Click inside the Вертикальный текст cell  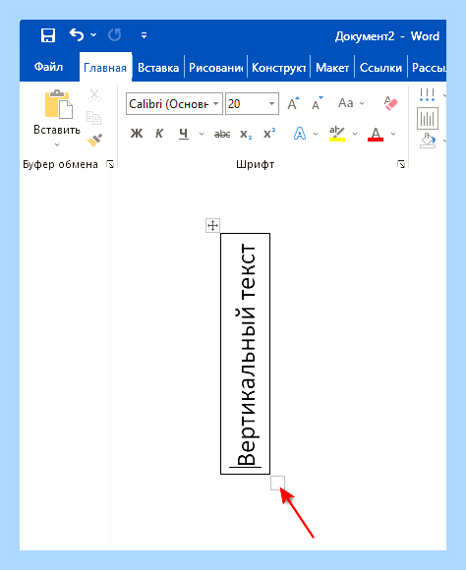245,354
